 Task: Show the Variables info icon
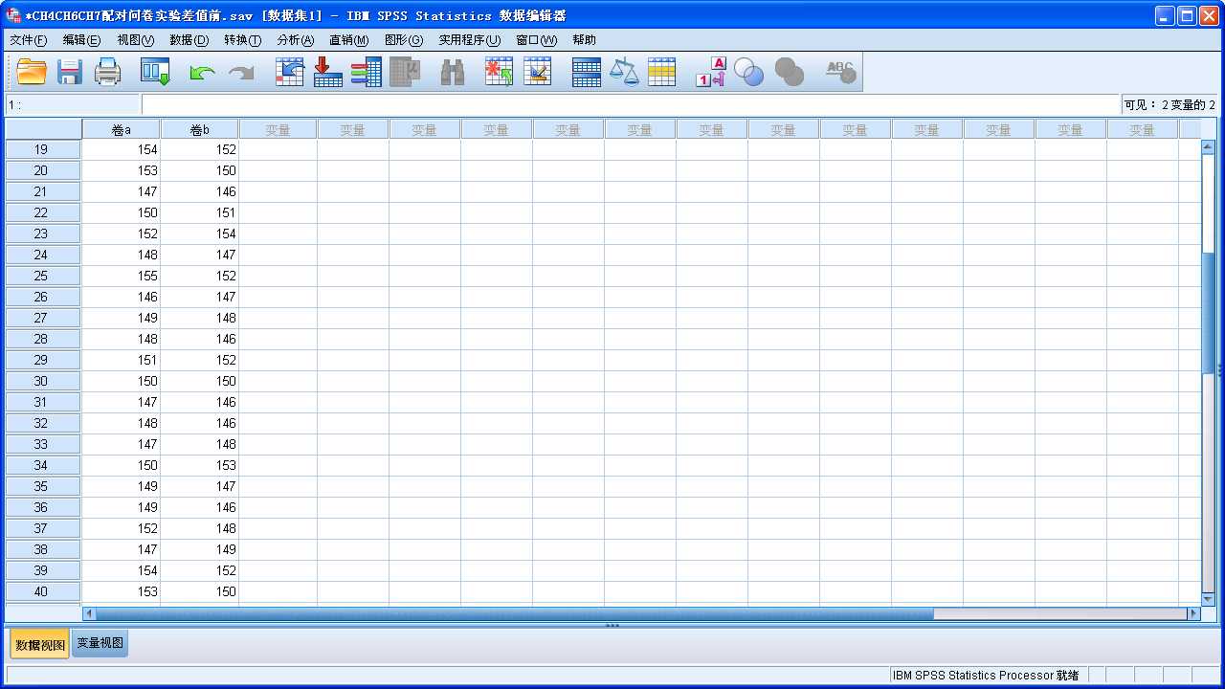click(x=367, y=73)
